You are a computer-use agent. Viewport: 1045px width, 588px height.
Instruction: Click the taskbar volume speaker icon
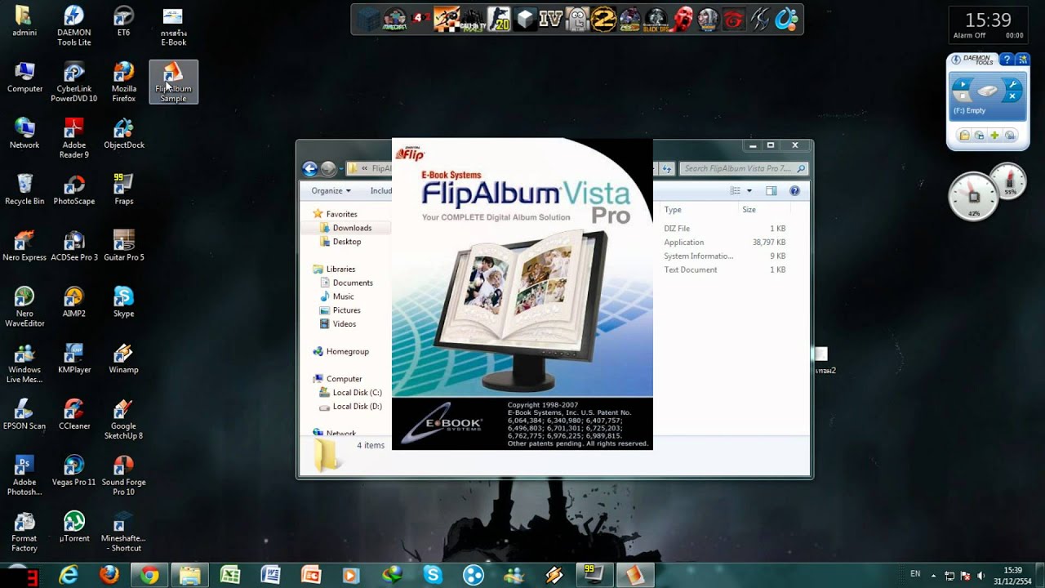[980, 576]
